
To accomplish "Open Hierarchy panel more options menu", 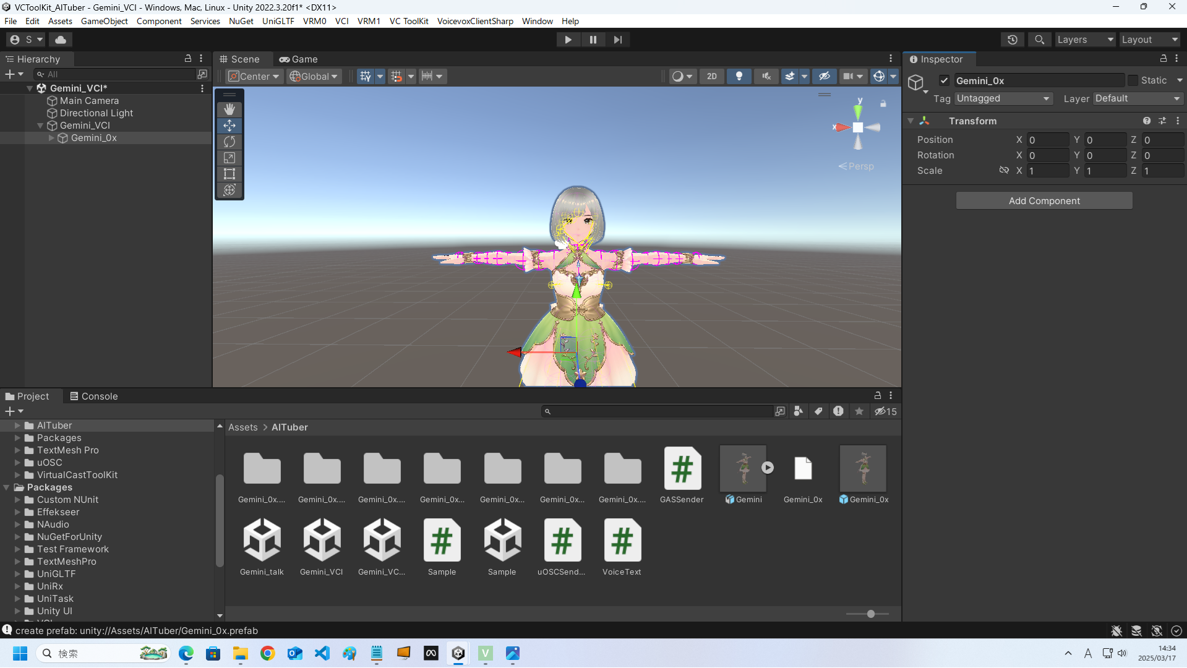I will 201,59.
